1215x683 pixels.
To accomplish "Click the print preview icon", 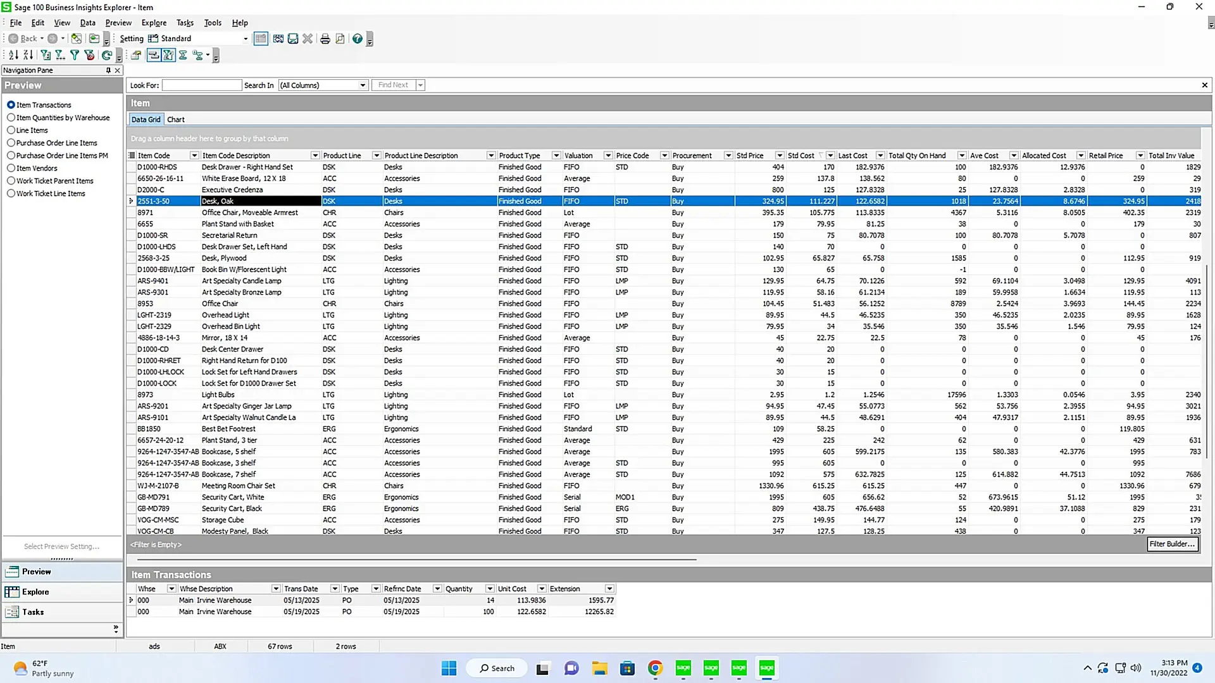I will point(340,39).
